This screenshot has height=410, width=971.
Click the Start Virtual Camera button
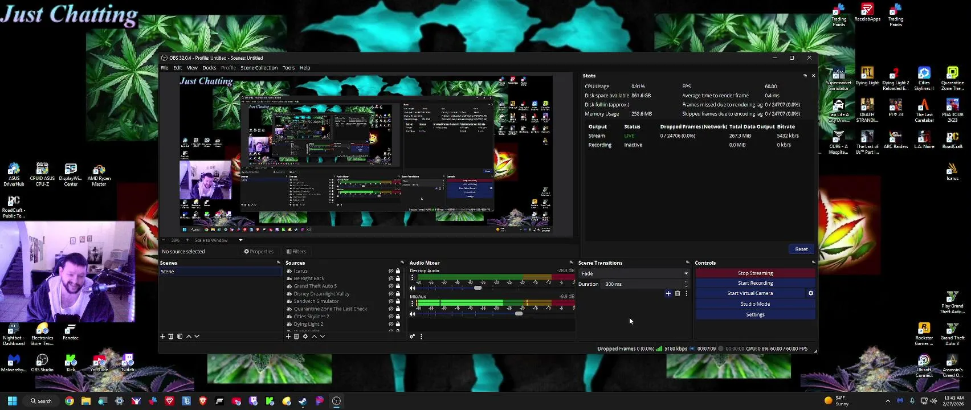click(750, 293)
